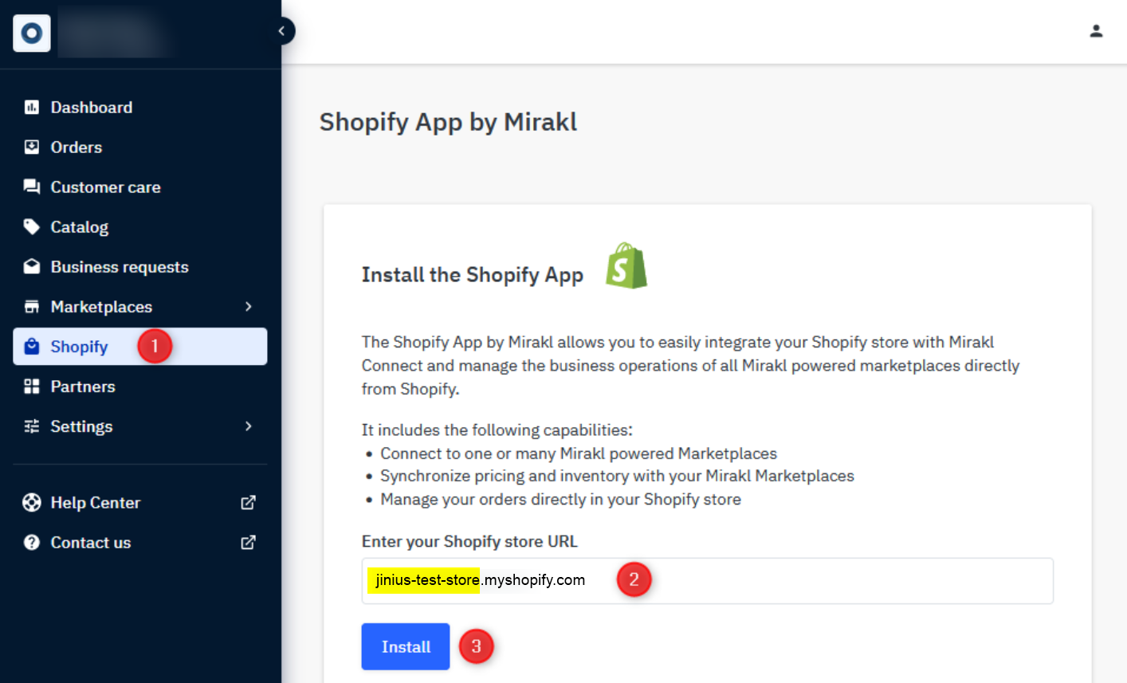
Task: Click the Business requests envelope icon
Action: 32,266
